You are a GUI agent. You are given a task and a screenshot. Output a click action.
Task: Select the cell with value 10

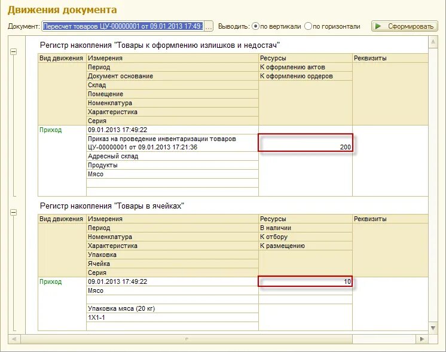click(x=306, y=281)
